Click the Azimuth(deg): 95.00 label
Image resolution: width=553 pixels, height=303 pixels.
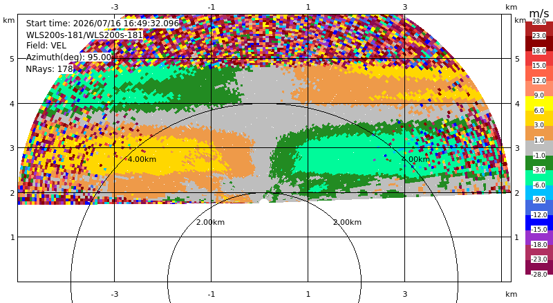click(68, 57)
